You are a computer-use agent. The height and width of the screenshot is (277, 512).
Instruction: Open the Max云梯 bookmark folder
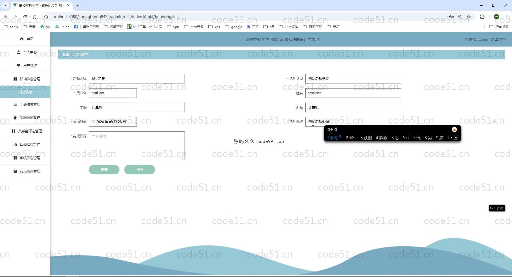(194, 27)
